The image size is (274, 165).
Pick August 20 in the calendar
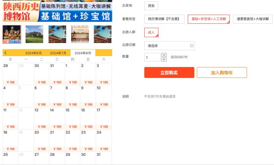42,140
